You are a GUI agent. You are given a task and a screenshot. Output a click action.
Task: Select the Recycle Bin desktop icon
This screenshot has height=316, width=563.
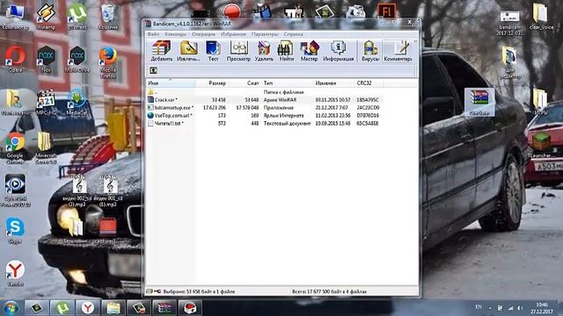(108, 16)
